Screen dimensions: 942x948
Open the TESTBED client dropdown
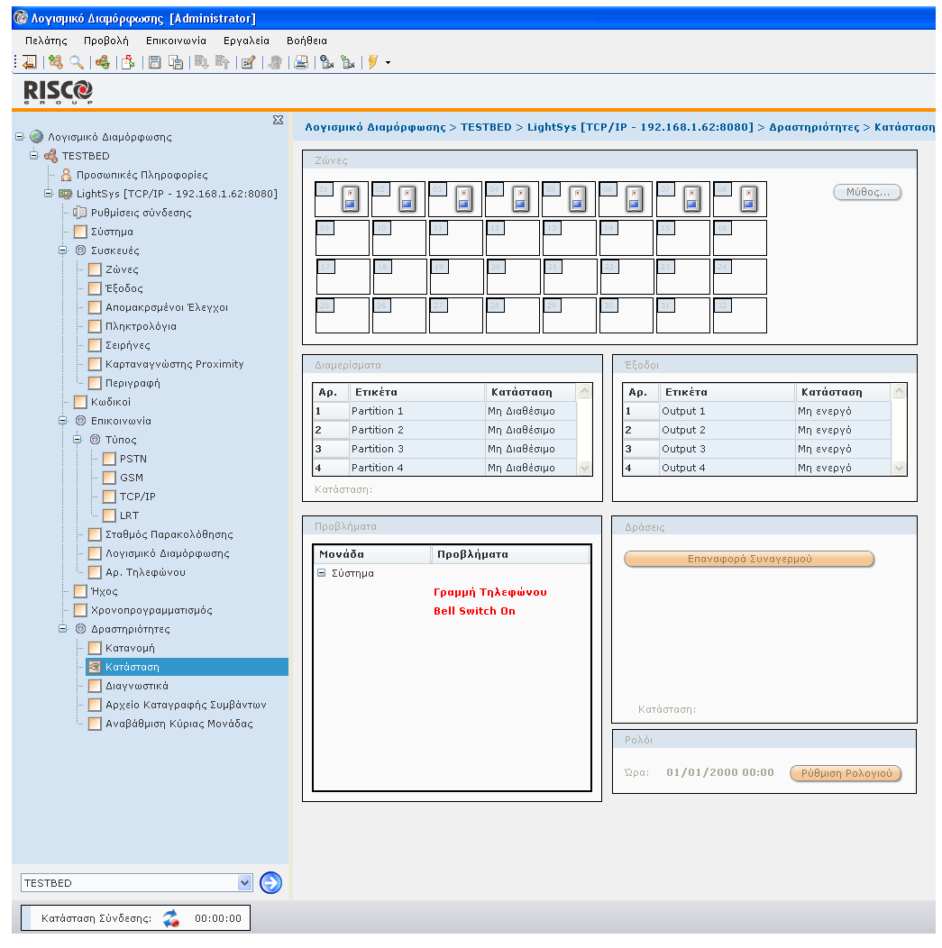pyautogui.click(x=244, y=883)
